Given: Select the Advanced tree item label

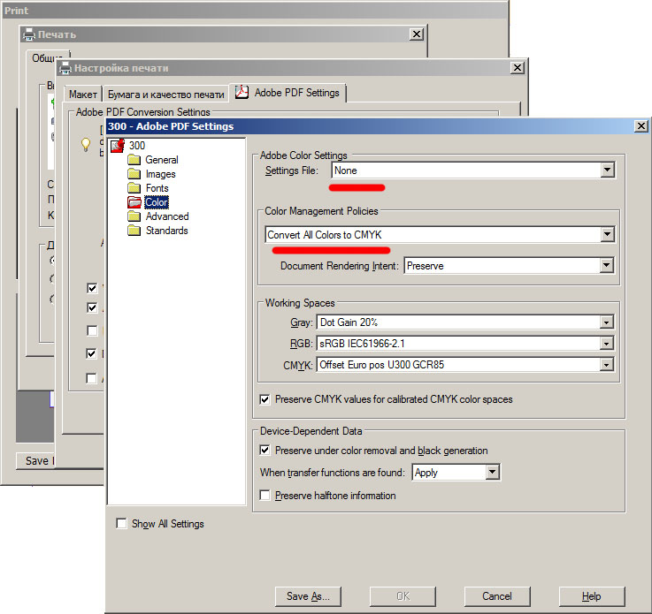Looking at the screenshot, I should (166, 216).
